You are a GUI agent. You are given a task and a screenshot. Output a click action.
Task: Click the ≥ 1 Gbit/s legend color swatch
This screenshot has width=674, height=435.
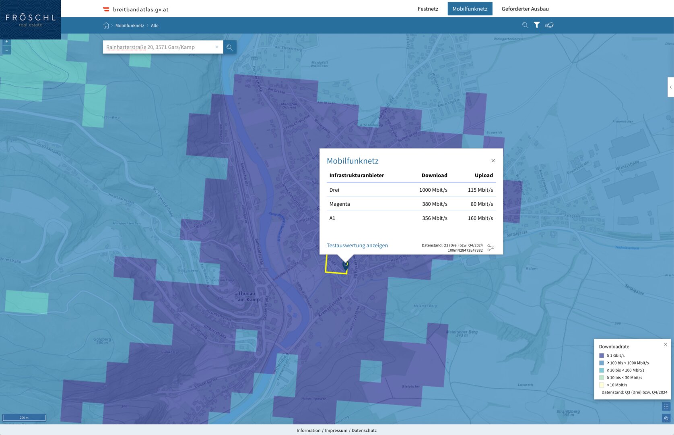pyautogui.click(x=602, y=356)
